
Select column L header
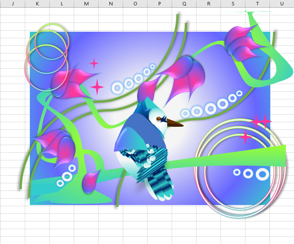click(62, 3)
